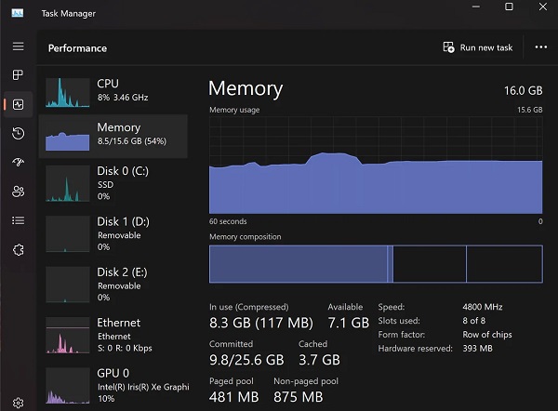Open the Services page icon
The width and height of the screenshot is (558, 411).
tap(18, 249)
